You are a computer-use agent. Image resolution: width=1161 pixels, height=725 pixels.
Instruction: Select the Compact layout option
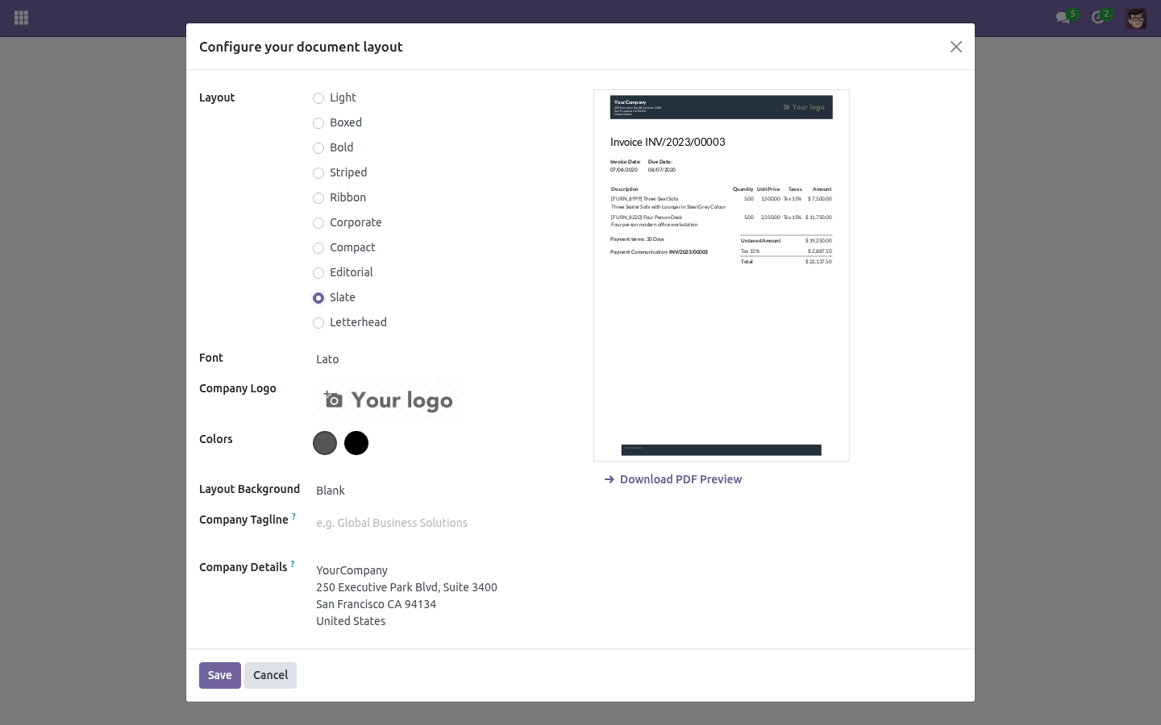point(318,248)
